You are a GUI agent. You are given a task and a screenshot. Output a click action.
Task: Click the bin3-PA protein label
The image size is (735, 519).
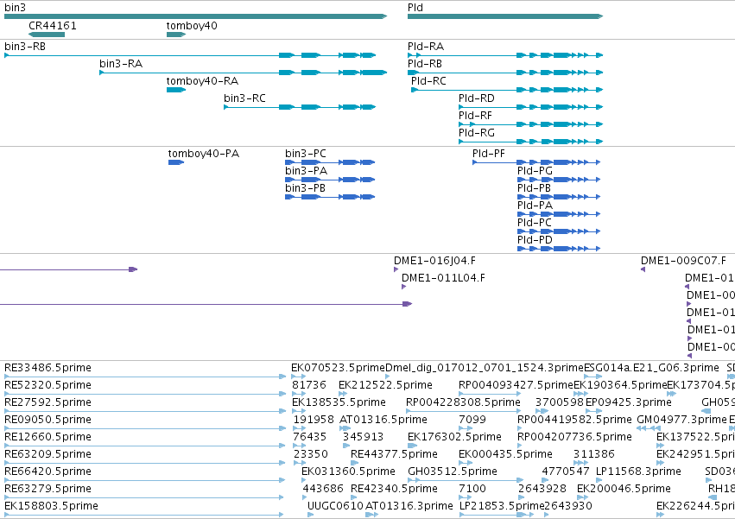point(306,171)
